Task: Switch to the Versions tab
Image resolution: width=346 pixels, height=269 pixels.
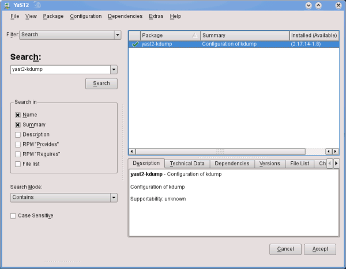Action: (x=270, y=164)
